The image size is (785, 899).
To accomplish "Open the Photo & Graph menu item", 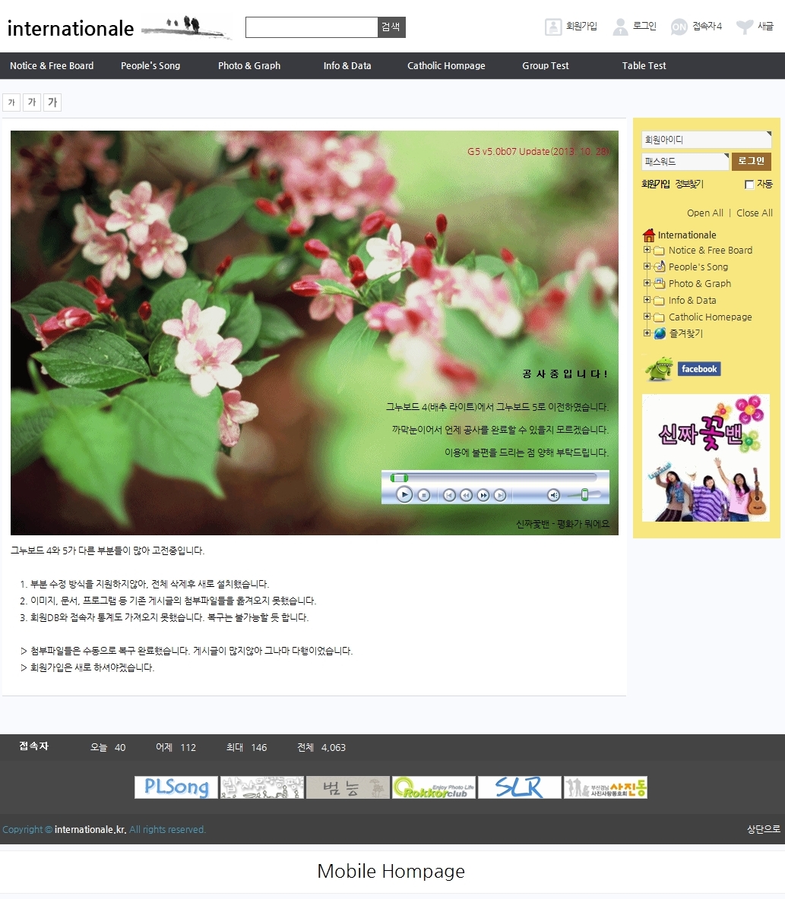I will (249, 66).
